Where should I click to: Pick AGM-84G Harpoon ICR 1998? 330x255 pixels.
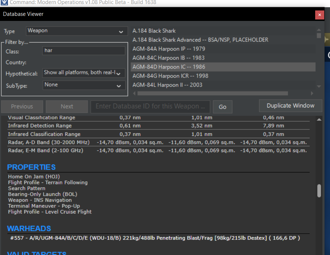(x=170, y=76)
